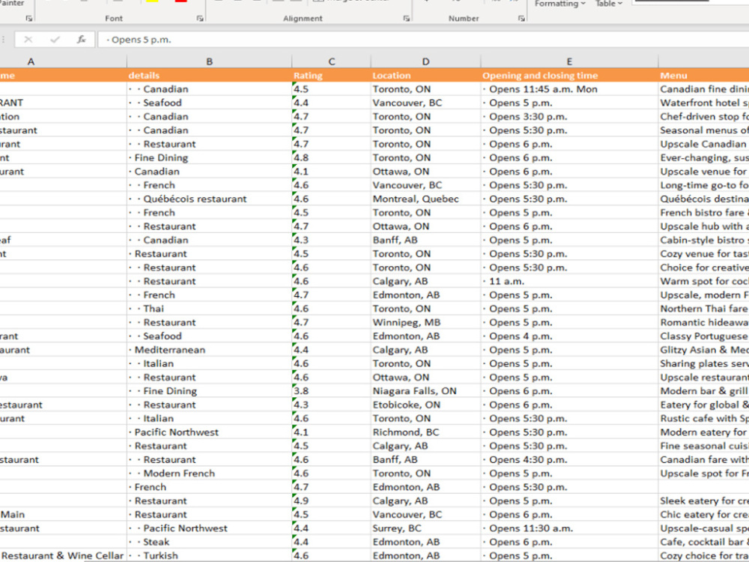Select the rating cell showing 4.9
Viewport: 749px width, 562px height.
pyautogui.click(x=332, y=501)
